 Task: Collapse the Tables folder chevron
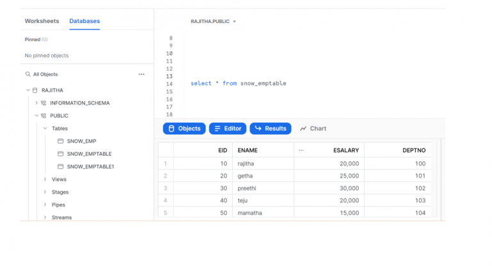point(45,128)
